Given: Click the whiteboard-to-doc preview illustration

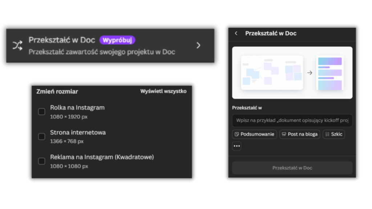Looking at the screenshot, I should (x=292, y=73).
